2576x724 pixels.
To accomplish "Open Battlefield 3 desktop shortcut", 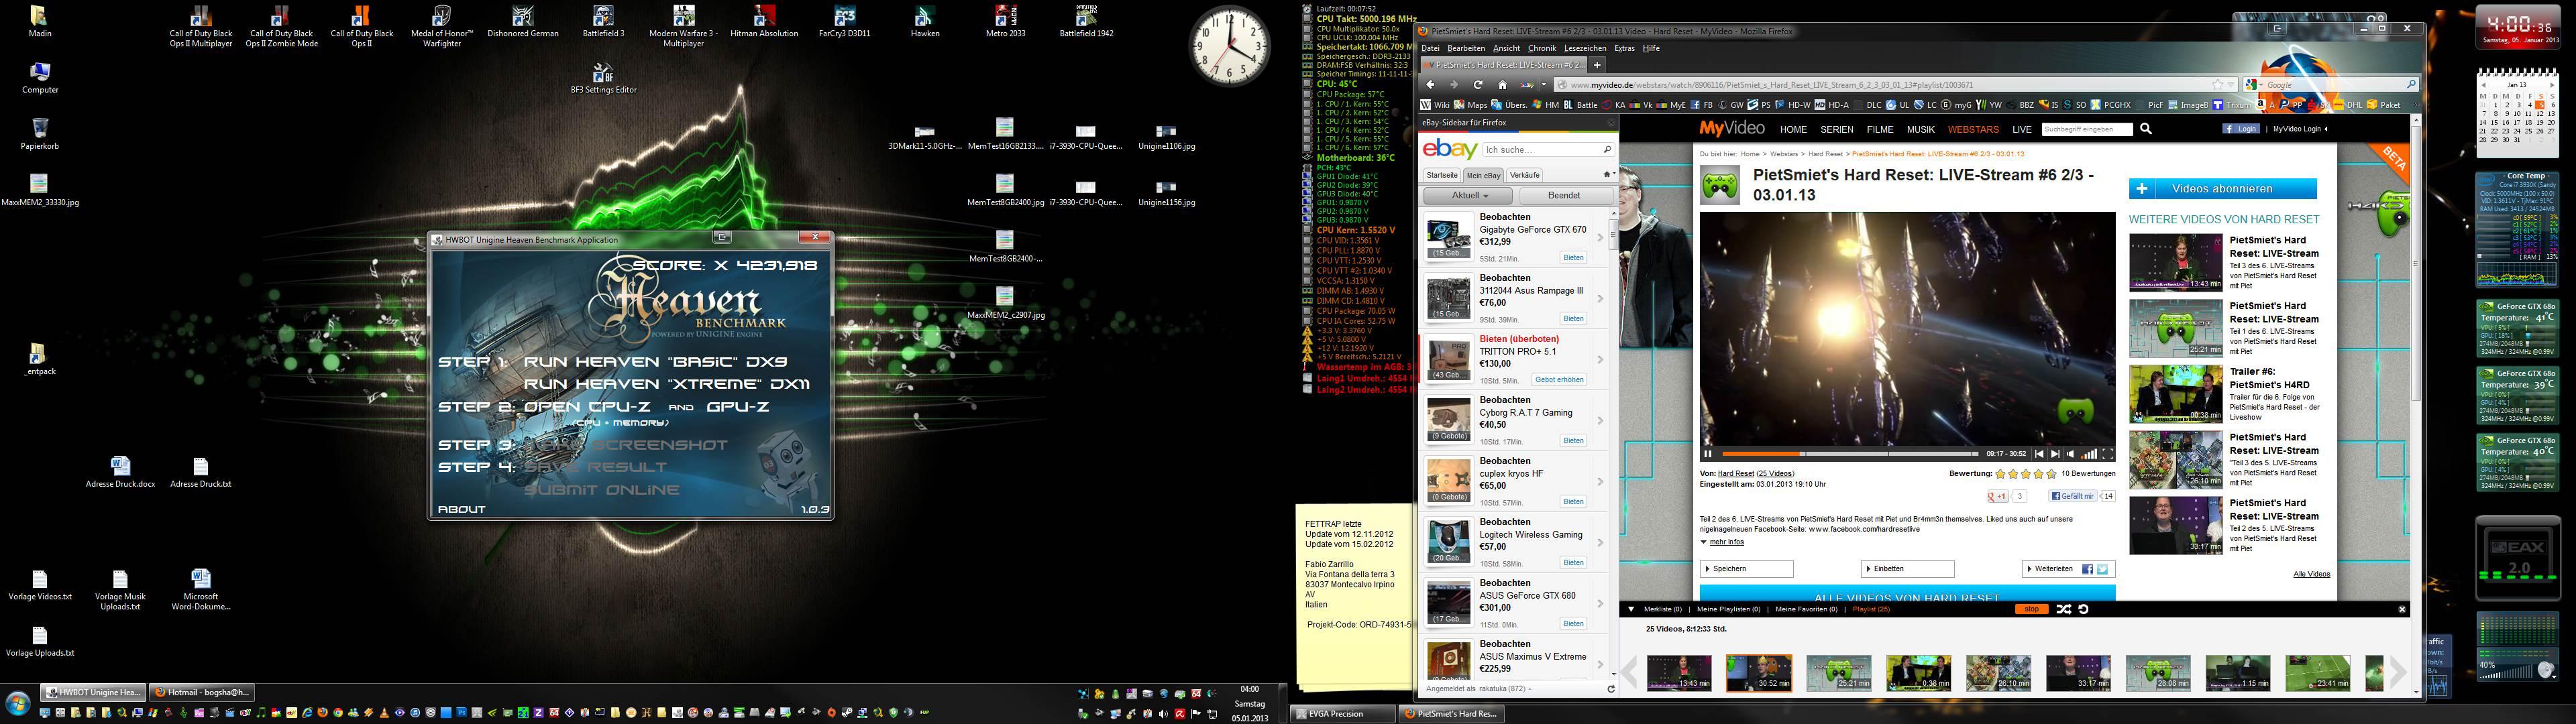I will [x=603, y=22].
